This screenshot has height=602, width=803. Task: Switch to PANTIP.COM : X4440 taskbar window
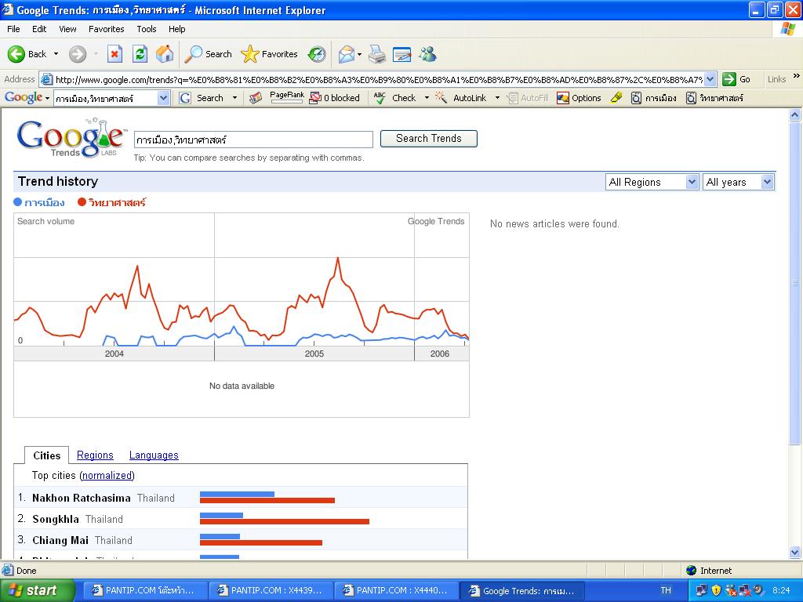click(x=396, y=591)
